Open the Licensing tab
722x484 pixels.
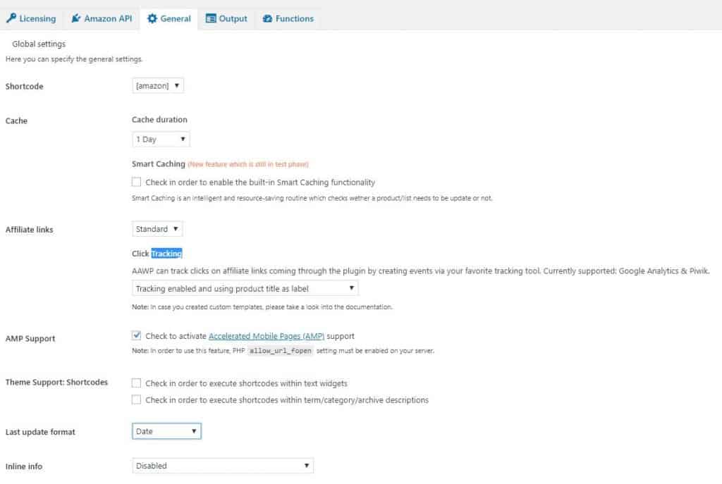pyautogui.click(x=31, y=18)
